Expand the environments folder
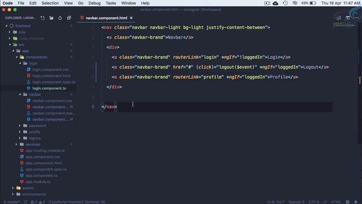This screenshot has width=362, height=204. pos(13,194)
